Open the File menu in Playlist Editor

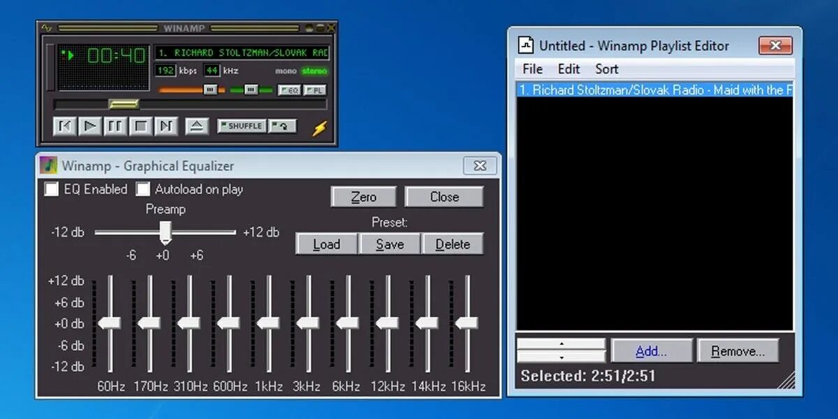coord(532,68)
